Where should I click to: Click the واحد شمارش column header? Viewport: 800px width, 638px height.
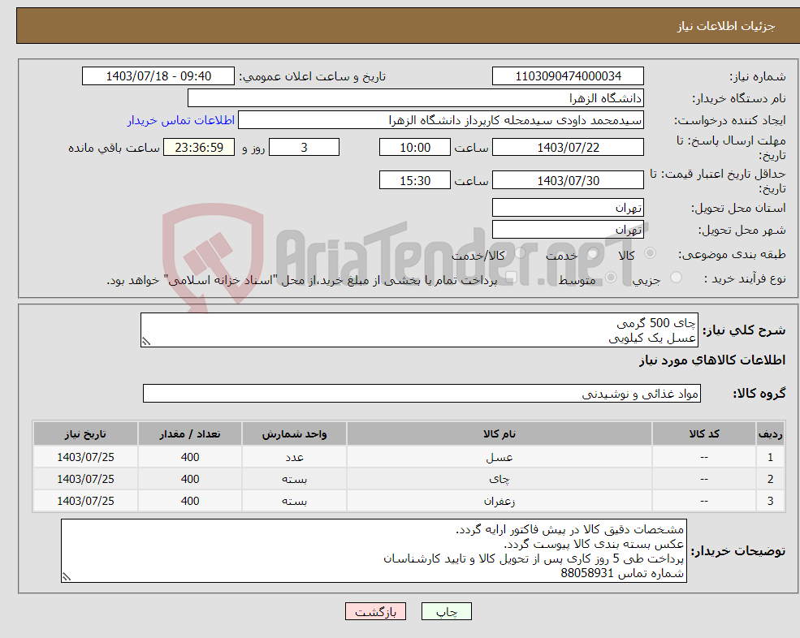click(294, 433)
